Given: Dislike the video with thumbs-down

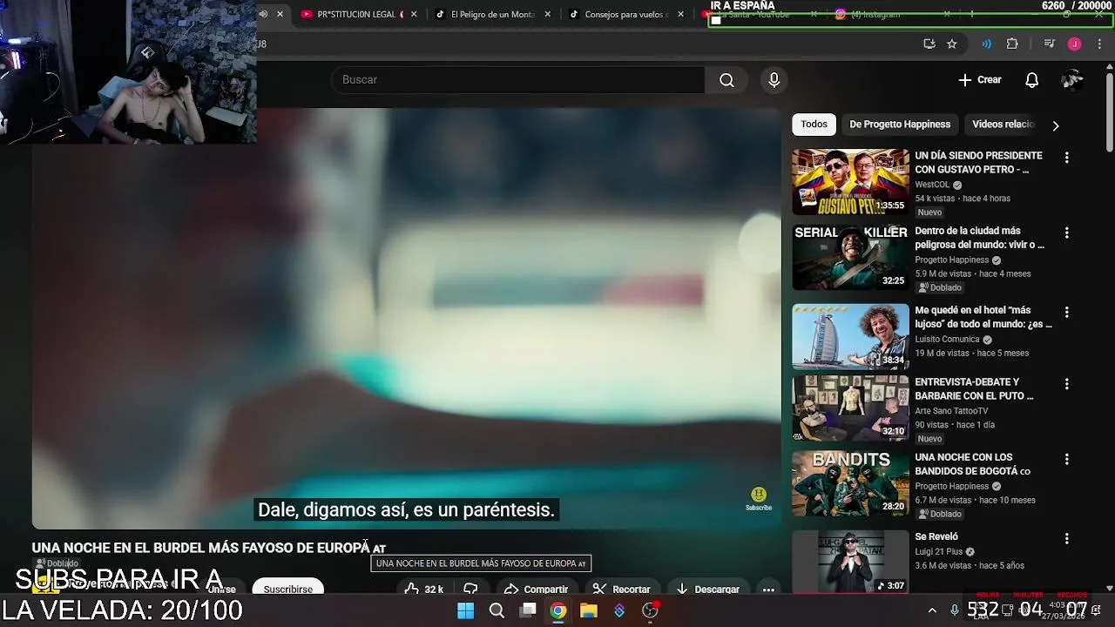Looking at the screenshot, I should (x=470, y=590).
